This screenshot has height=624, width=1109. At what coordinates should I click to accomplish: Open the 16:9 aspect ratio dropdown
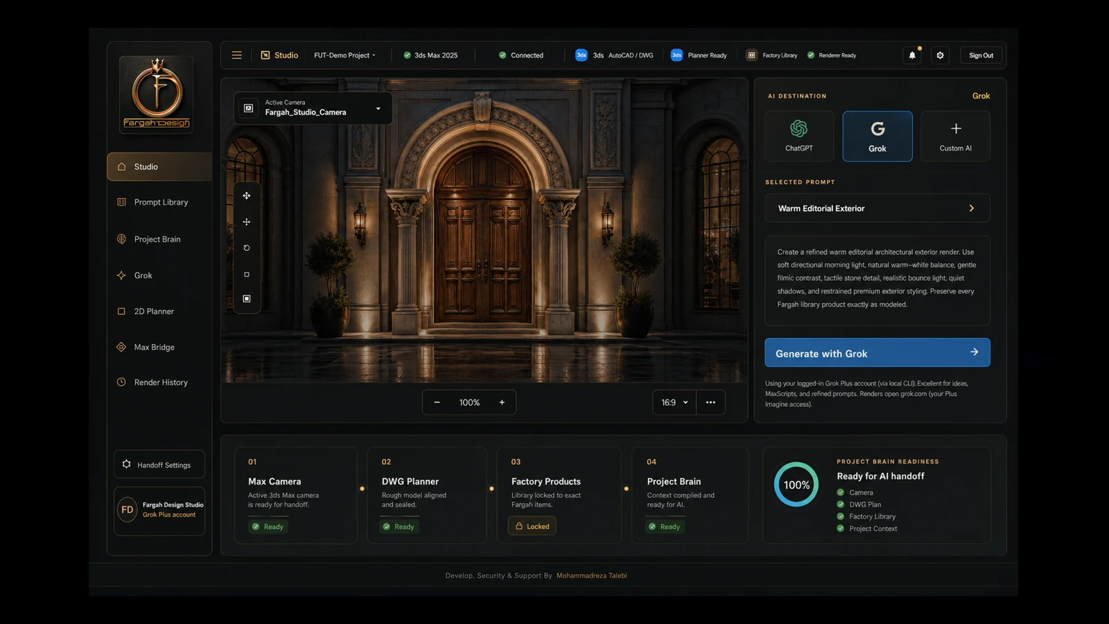(674, 403)
